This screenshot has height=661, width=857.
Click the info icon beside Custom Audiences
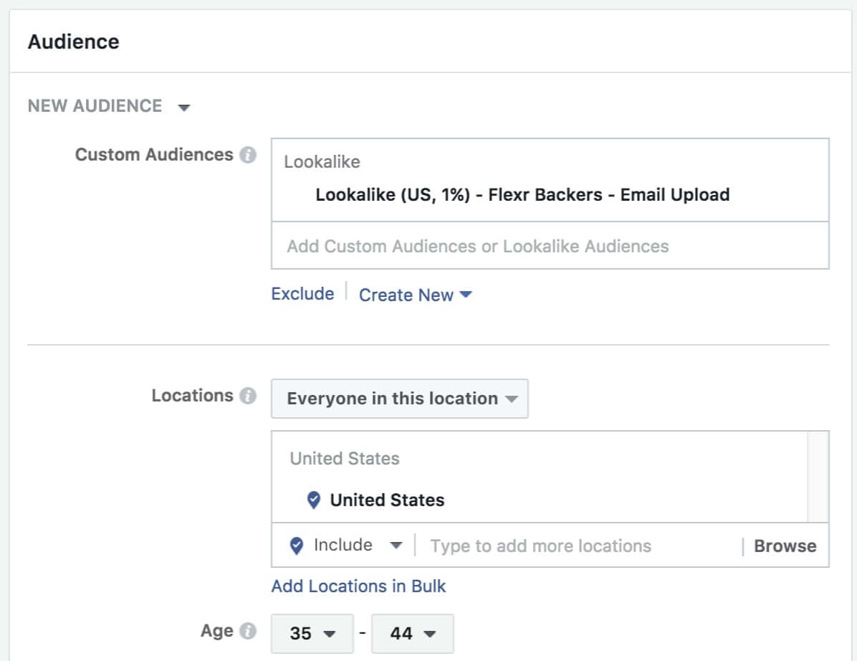pos(248,155)
